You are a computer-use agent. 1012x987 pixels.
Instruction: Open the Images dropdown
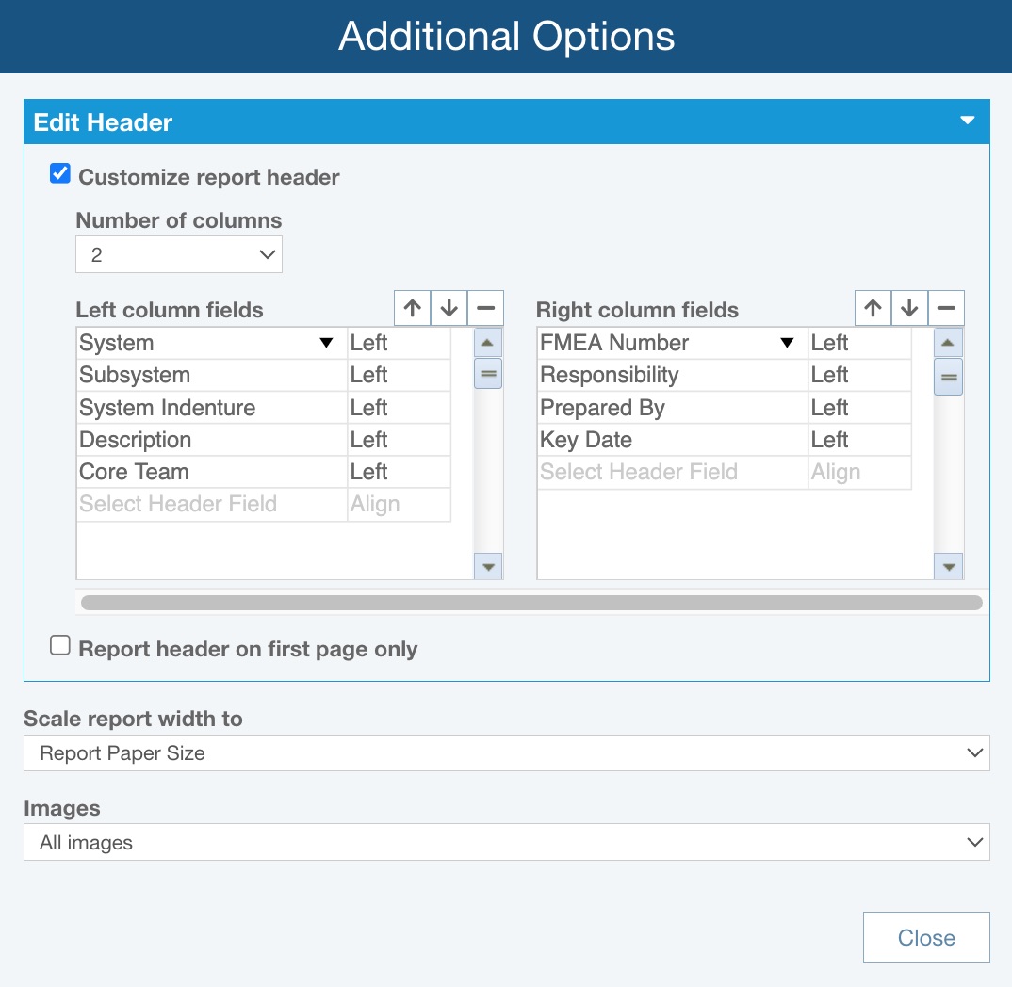pos(506,842)
